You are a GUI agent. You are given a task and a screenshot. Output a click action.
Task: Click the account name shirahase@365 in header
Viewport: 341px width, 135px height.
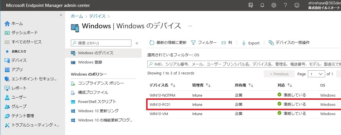[324, 3]
